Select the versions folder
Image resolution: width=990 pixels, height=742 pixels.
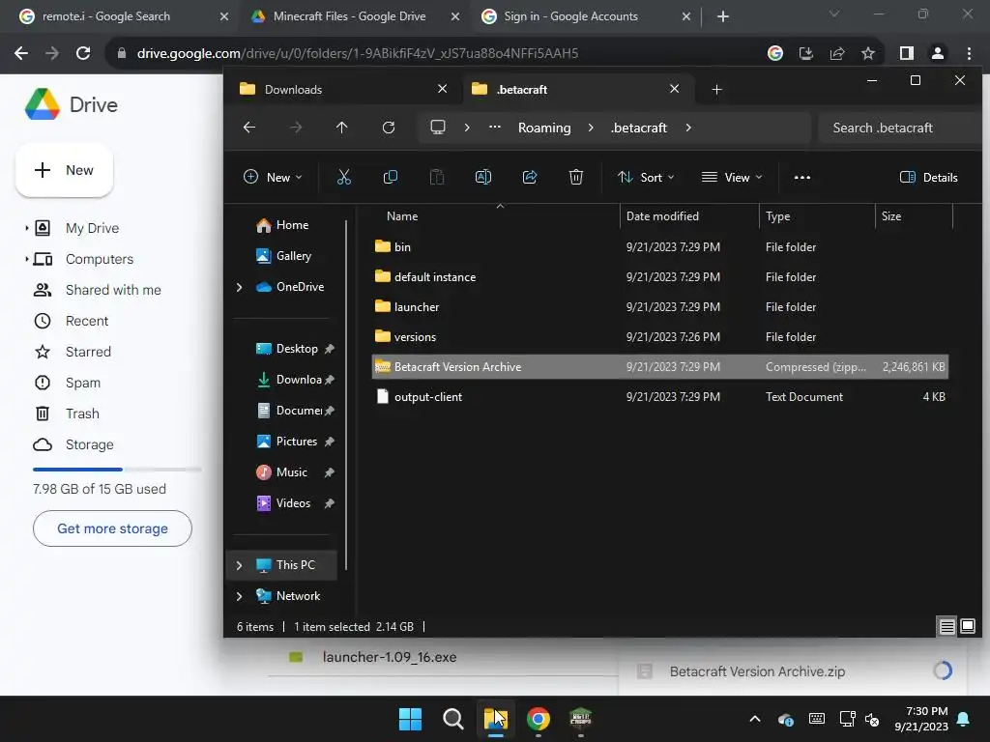click(x=659, y=337)
